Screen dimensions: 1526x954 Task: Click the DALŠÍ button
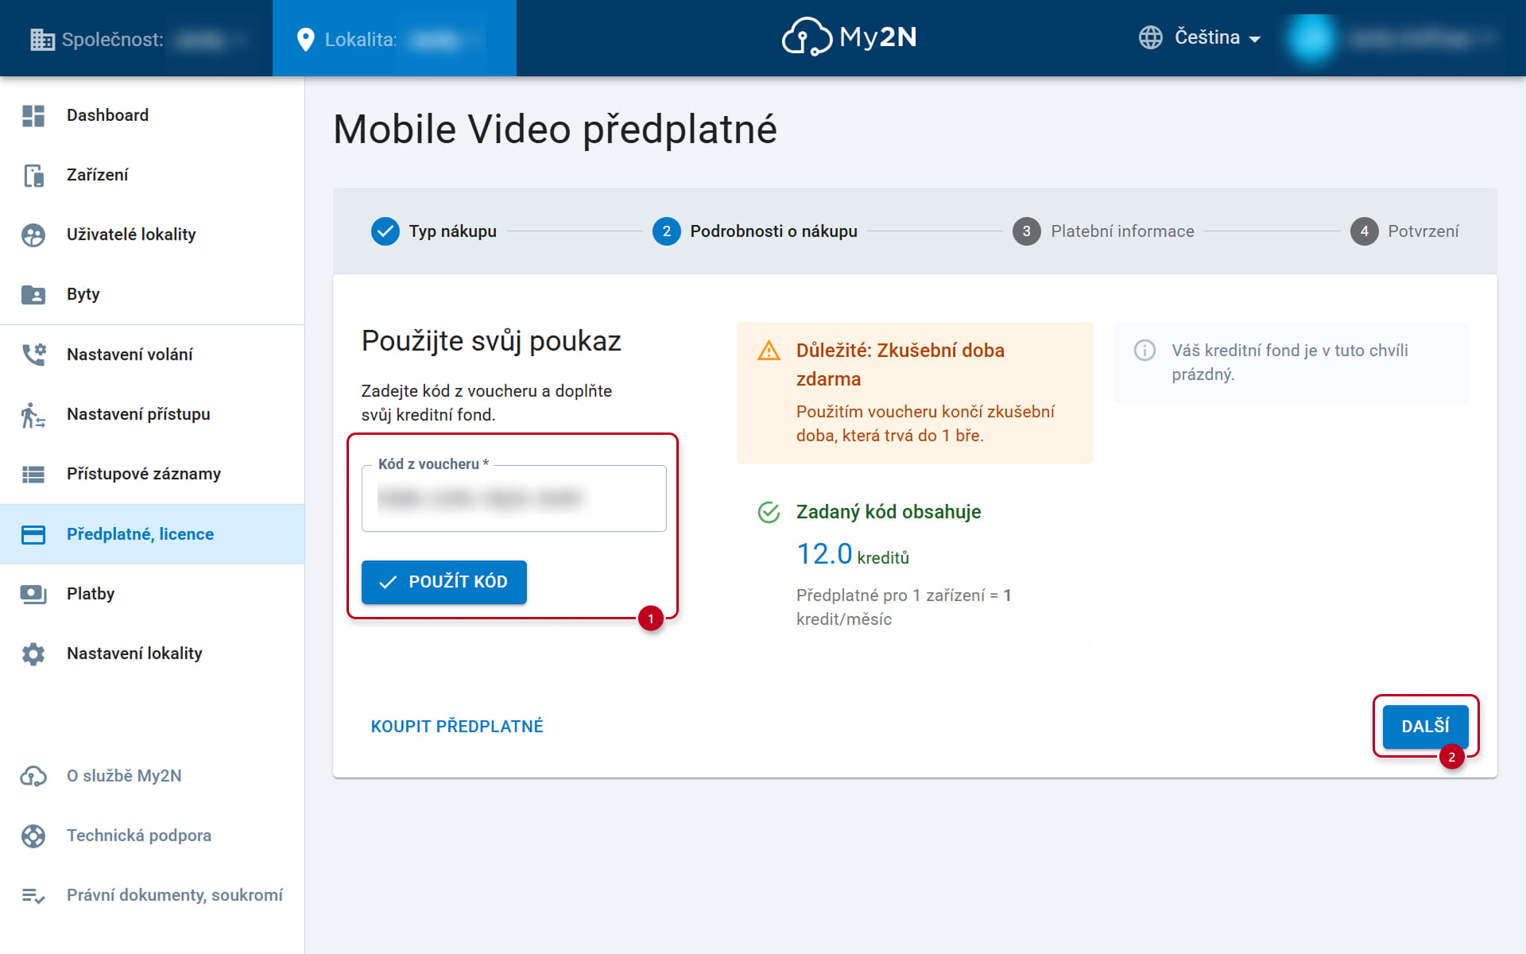[x=1425, y=727]
